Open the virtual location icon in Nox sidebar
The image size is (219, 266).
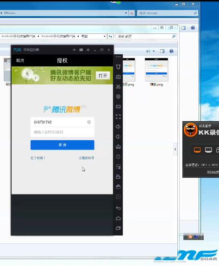pos(119,97)
